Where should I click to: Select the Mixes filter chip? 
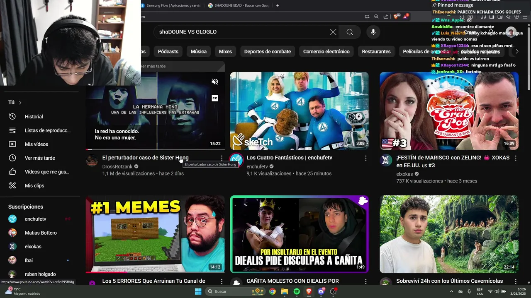pos(225,52)
